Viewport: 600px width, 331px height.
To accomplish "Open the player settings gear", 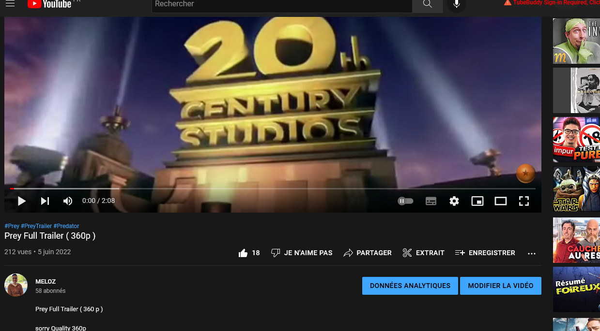I will 454,201.
